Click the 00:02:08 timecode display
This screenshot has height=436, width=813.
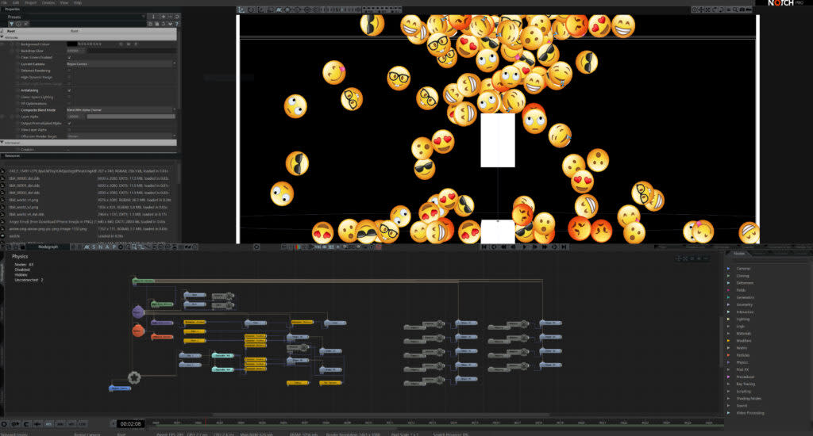(x=130, y=423)
